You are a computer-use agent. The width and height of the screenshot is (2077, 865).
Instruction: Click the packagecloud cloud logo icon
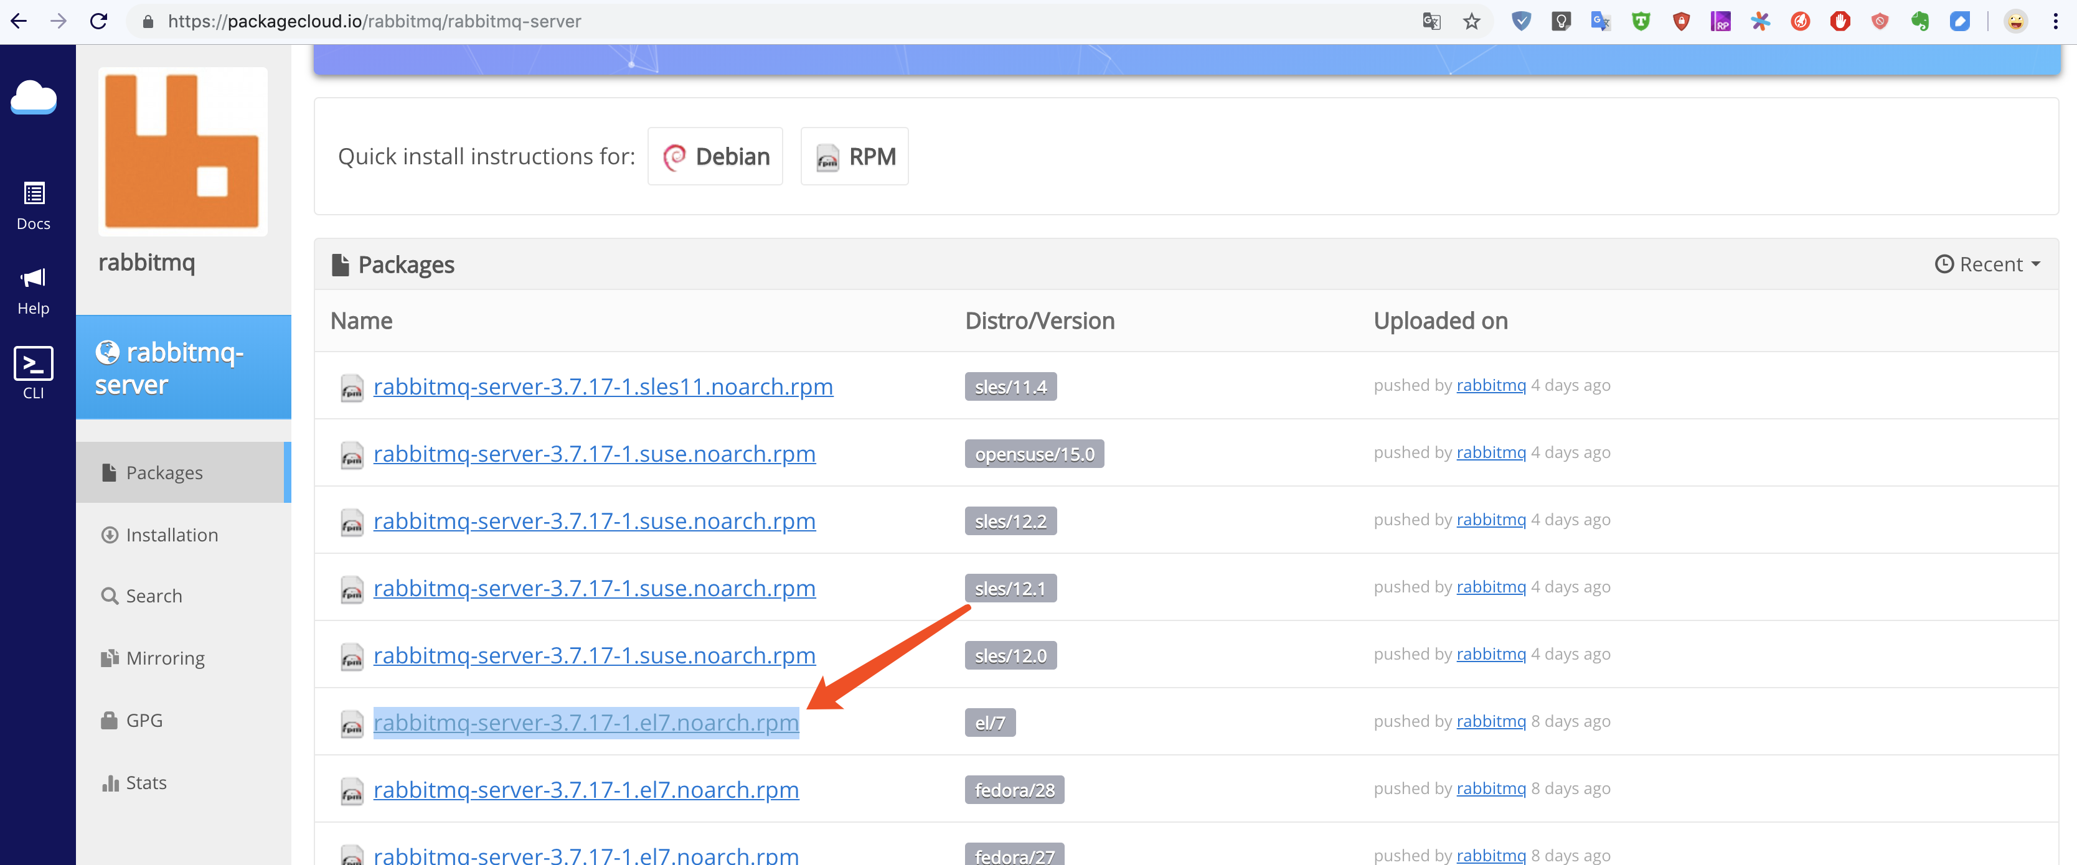tap(33, 98)
